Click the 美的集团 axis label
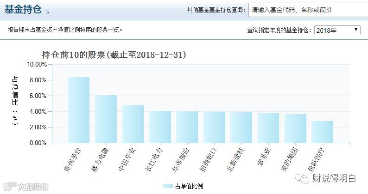Screen dimensions: 368x194 [x=289, y=160]
